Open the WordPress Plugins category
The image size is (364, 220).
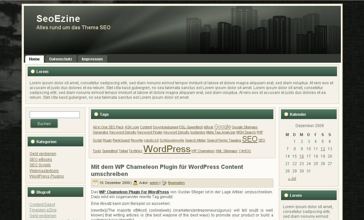(47, 176)
